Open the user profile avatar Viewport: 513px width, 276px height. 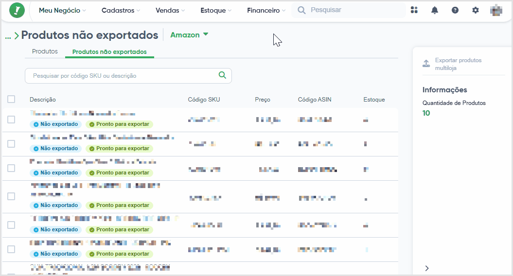point(496,10)
